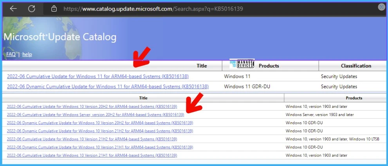Click the screenshot capture icon in address bar
The height and width of the screenshot is (166, 388).
pos(382,7)
